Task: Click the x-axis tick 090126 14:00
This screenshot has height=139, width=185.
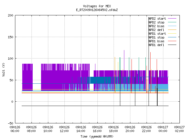Action: point(81,129)
